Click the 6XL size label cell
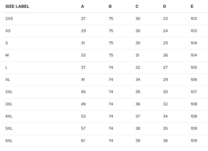The width and height of the screenshot is (208, 151). [x=9, y=141]
